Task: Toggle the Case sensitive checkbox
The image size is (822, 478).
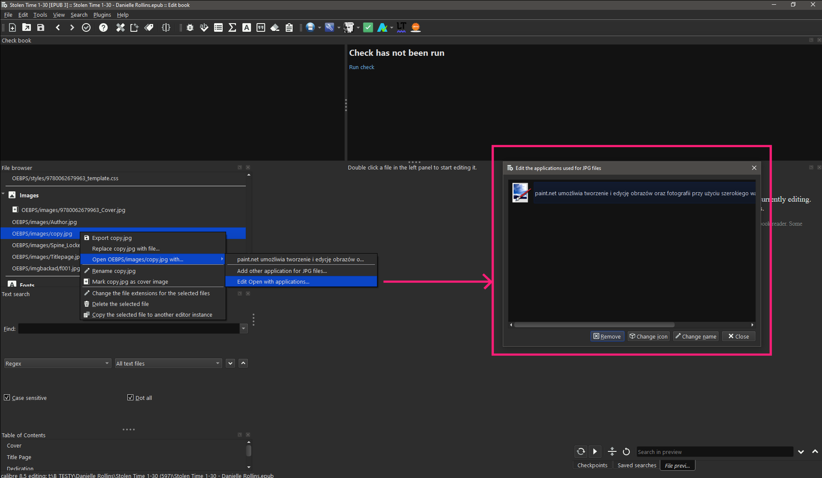Action: click(7, 397)
